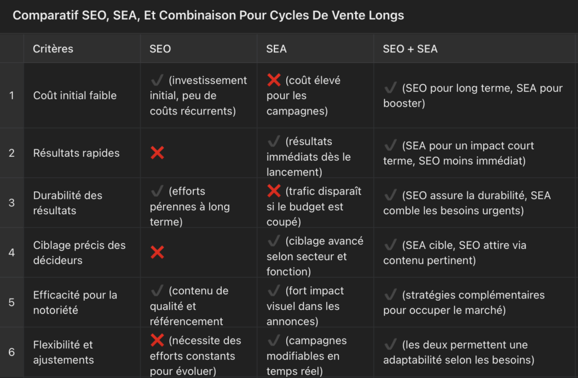The image size is (578, 378).
Task: Select the SEA column header
Action: [x=277, y=49]
